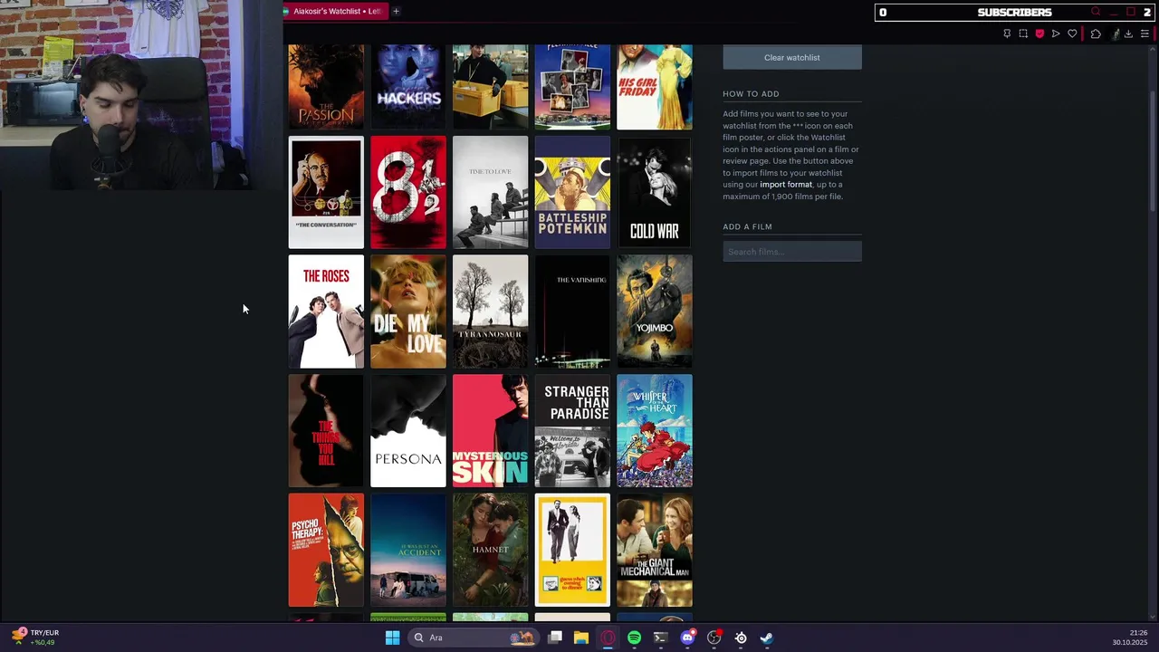Open The Conversation film poster
Image resolution: width=1159 pixels, height=652 pixels.
(x=326, y=192)
